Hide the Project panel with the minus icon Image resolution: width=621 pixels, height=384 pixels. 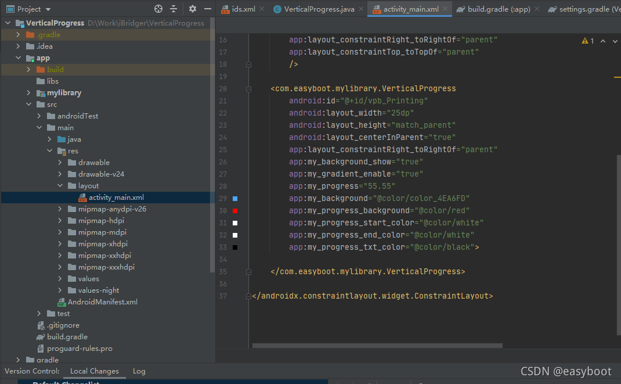click(208, 9)
